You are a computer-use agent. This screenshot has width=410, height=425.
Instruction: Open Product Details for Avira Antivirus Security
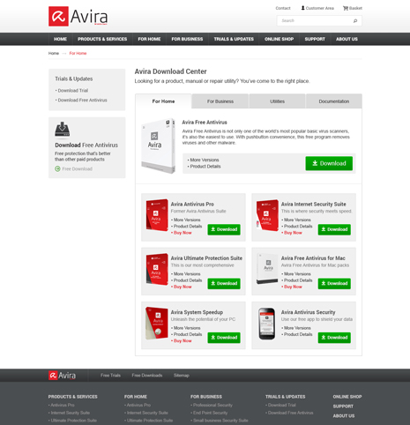298,334
